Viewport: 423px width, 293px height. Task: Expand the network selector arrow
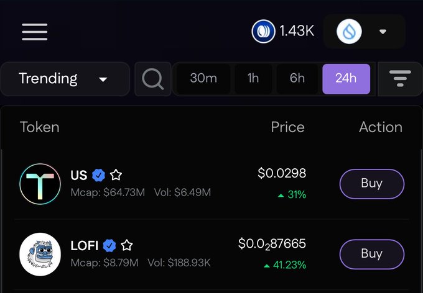coord(383,32)
